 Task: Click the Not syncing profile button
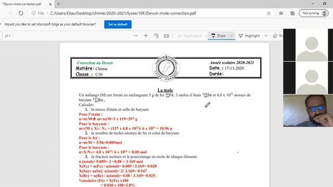(313, 13)
